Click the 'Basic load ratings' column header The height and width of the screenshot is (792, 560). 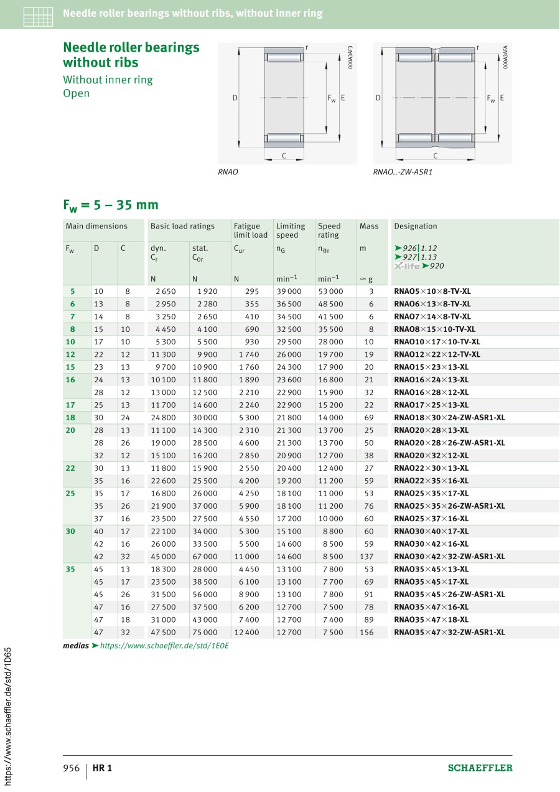coord(182,226)
